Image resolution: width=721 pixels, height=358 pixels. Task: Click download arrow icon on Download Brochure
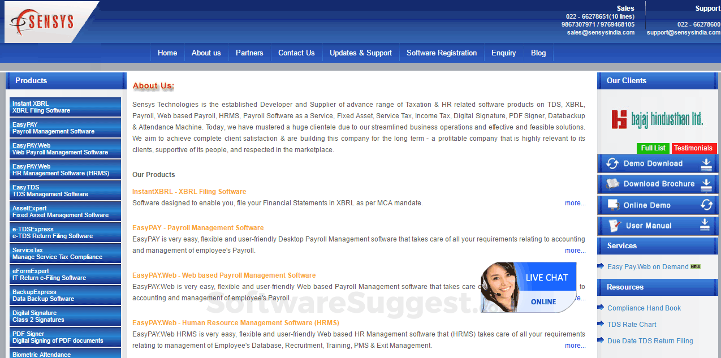click(706, 184)
